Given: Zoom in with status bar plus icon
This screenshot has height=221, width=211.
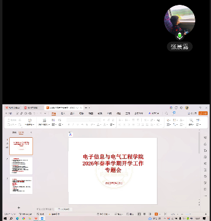Looking at the screenshot, I should pyautogui.click(x=206, y=214).
